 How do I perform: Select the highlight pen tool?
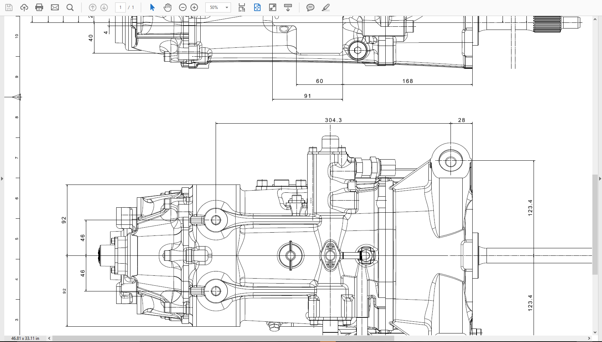click(x=326, y=7)
